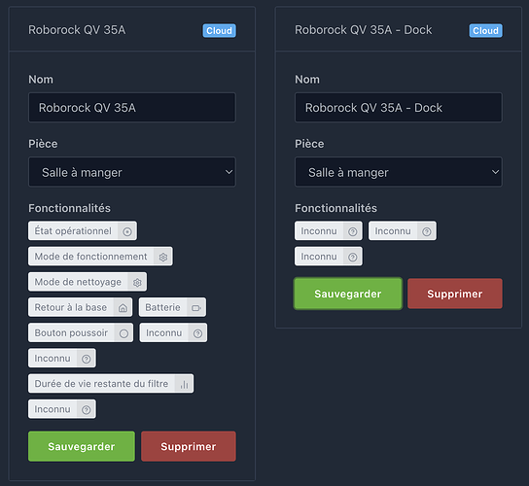Click question icon of Inconnu beside Bouton poussoir
The height and width of the screenshot is (486, 529).
click(x=197, y=333)
